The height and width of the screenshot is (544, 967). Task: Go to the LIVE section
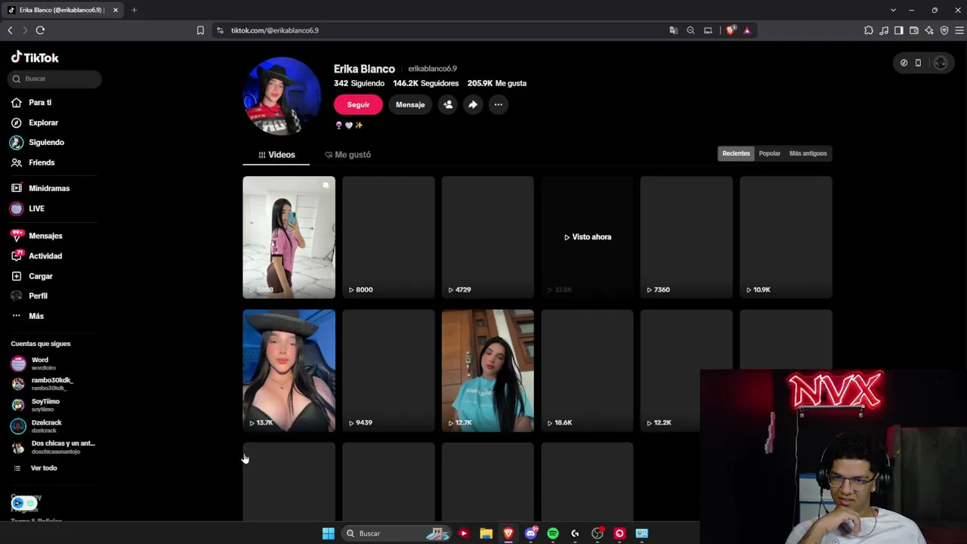pos(36,209)
